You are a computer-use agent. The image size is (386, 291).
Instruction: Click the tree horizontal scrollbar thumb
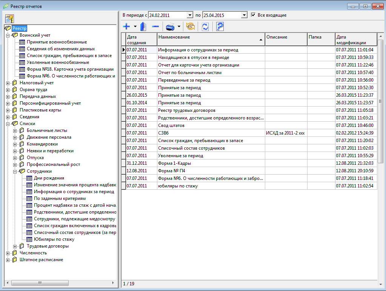pyautogui.click(x=40, y=283)
